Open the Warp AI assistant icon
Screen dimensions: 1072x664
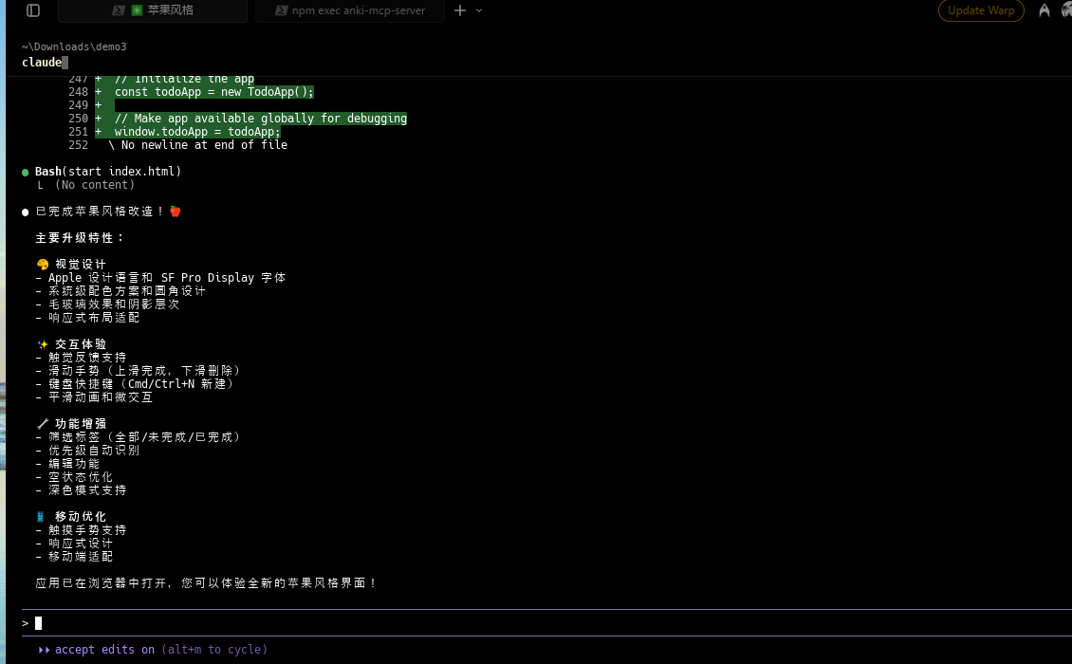[x=1044, y=10]
